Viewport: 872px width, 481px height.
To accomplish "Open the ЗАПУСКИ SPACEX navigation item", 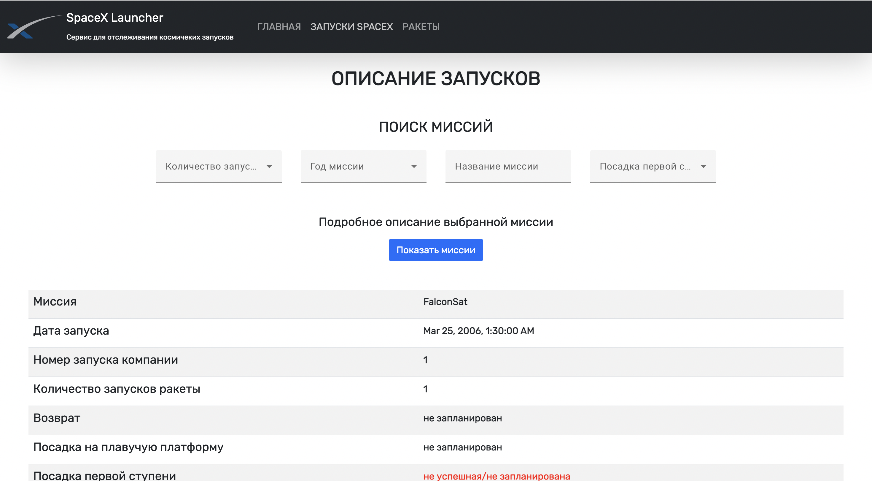I will [x=351, y=27].
